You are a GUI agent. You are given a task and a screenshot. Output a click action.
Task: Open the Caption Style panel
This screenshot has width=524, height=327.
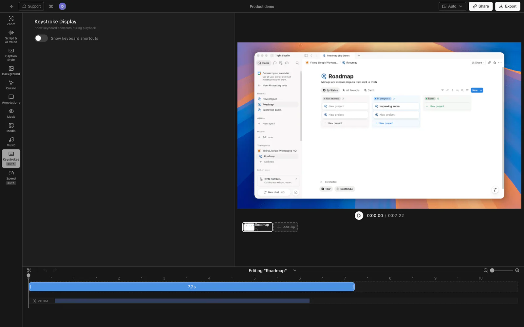click(11, 55)
